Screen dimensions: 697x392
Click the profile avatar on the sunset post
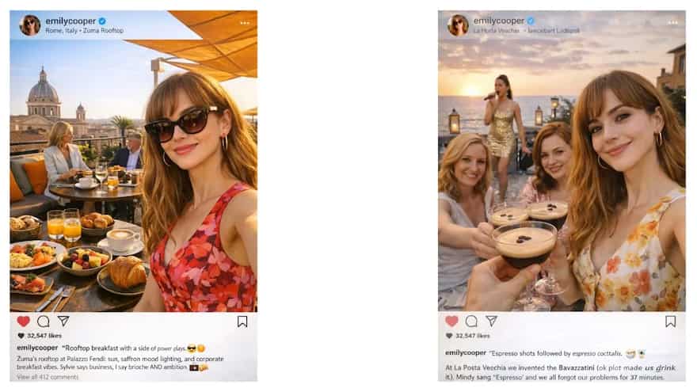pyautogui.click(x=458, y=25)
